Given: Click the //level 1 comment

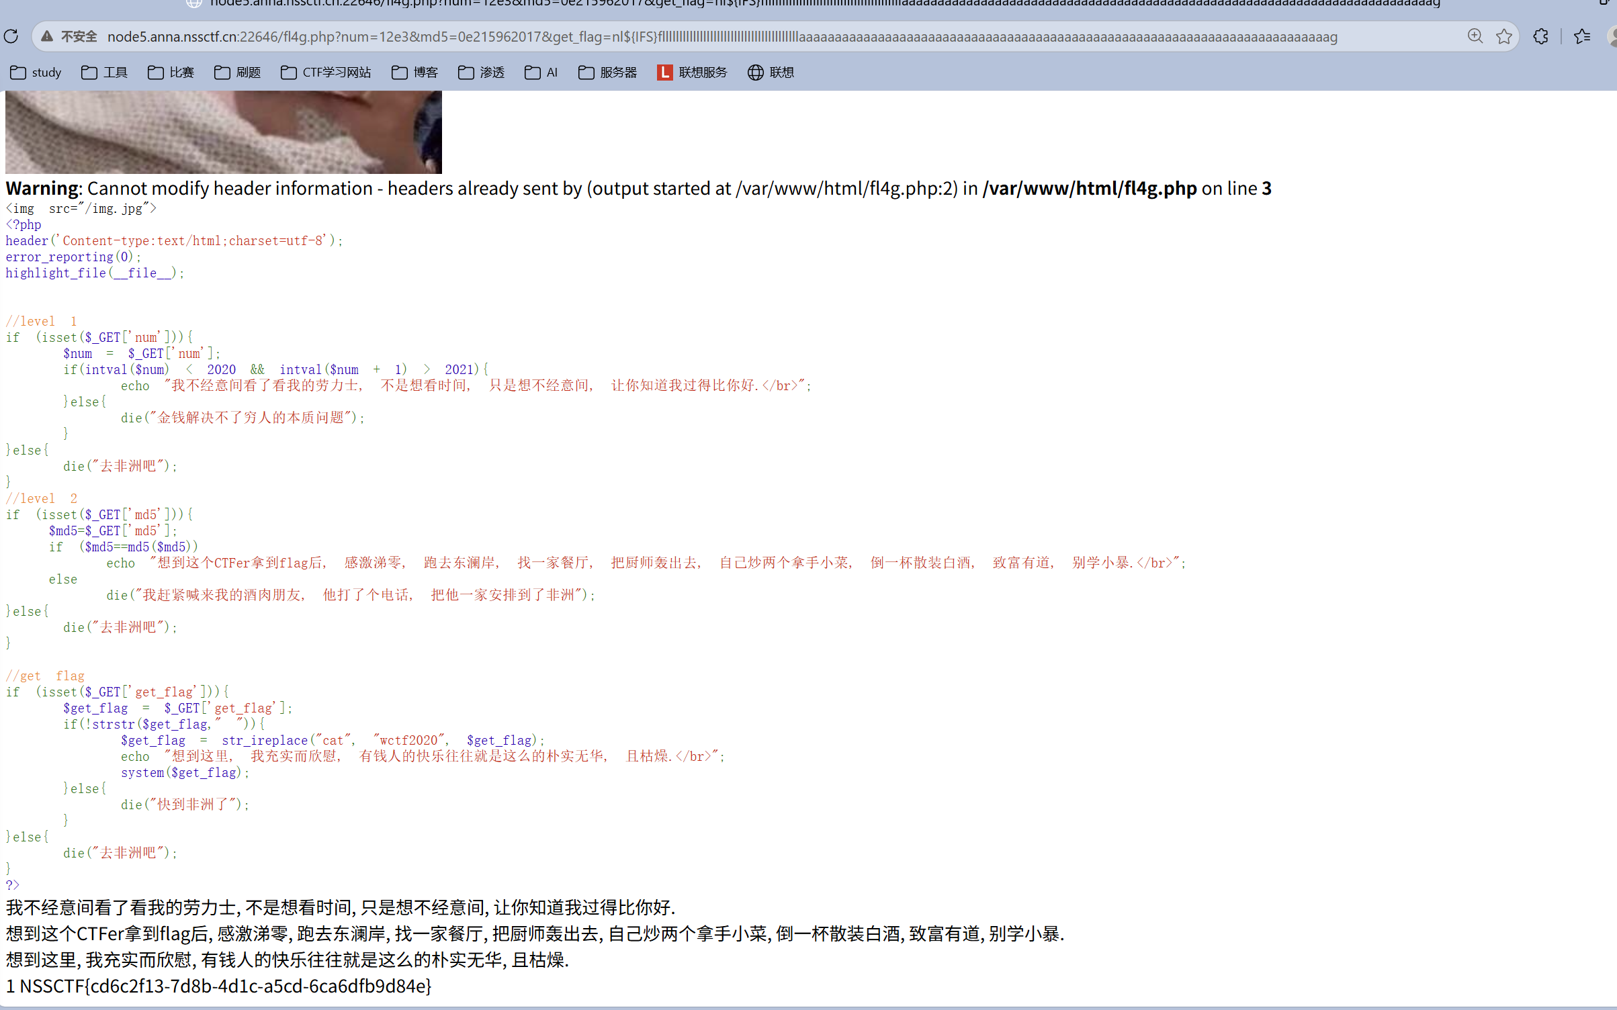Looking at the screenshot, I should click(x=41, y=321).
